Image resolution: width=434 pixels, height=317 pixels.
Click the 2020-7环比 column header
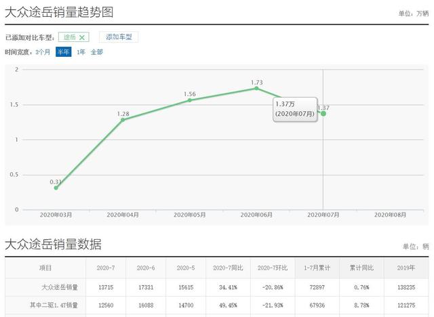tap(273, 268)
